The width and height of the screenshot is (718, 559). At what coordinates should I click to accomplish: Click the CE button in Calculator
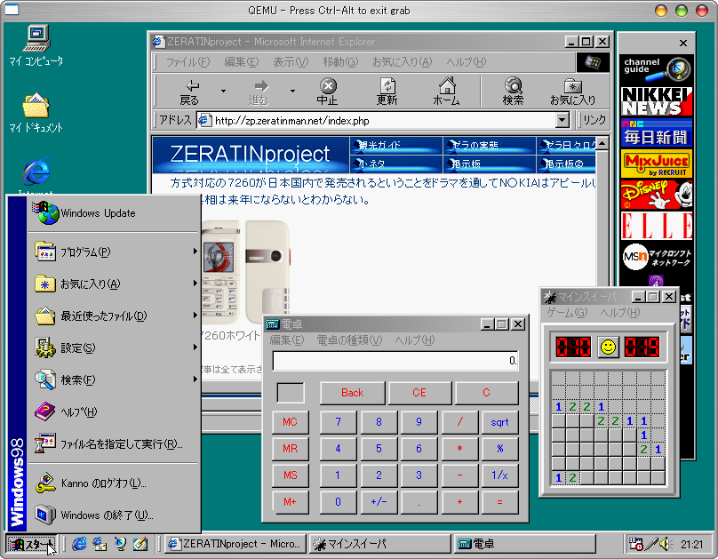419,393
